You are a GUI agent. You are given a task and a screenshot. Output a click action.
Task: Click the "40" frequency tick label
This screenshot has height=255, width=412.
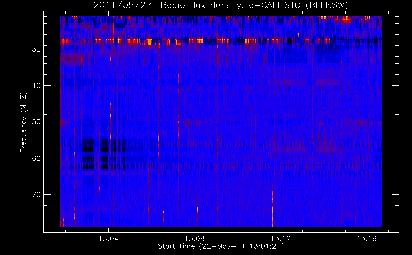36,86
